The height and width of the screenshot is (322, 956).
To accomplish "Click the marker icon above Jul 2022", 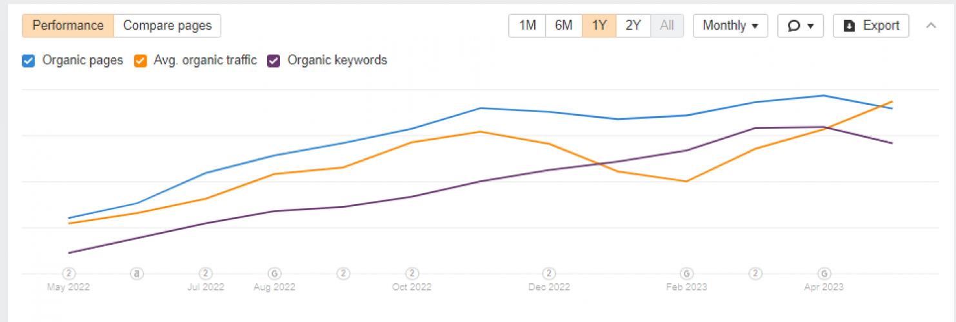I will [206, 274].
